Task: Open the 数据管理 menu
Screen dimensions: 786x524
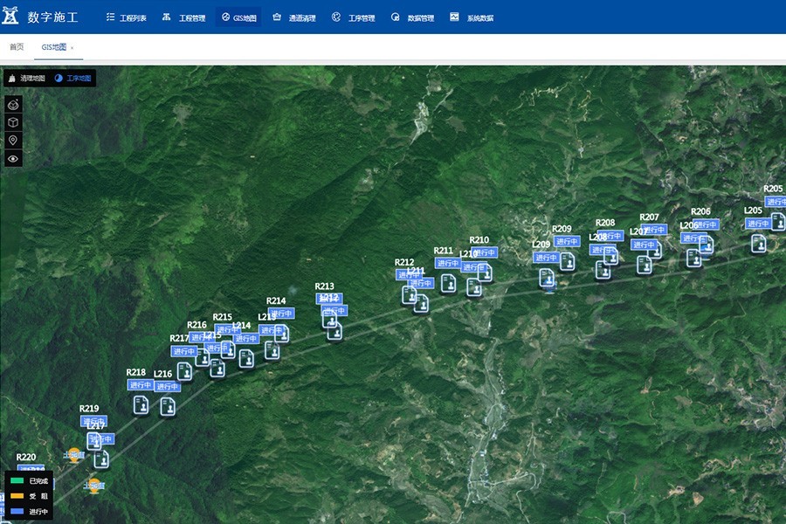Action: point(413,17)
